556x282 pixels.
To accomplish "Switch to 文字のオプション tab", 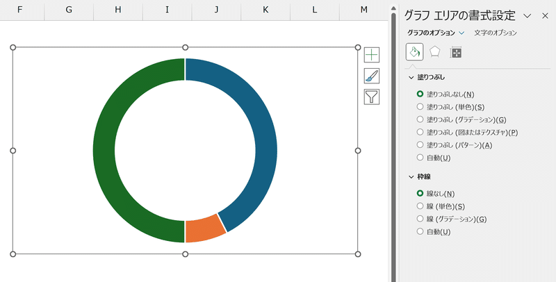I will pos(496,33).
